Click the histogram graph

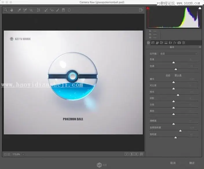(174, 18)
